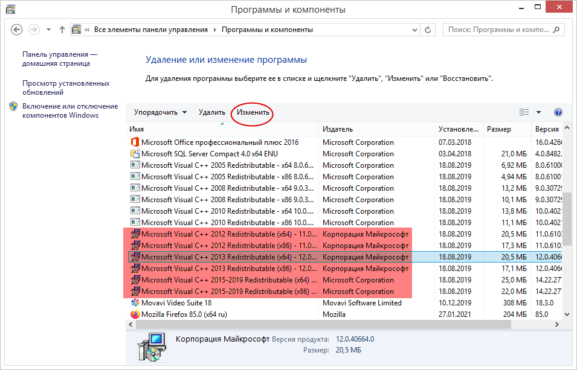
Task: Open Включение или отключение компонентов Windows link
Action: (x=70, y=110)
